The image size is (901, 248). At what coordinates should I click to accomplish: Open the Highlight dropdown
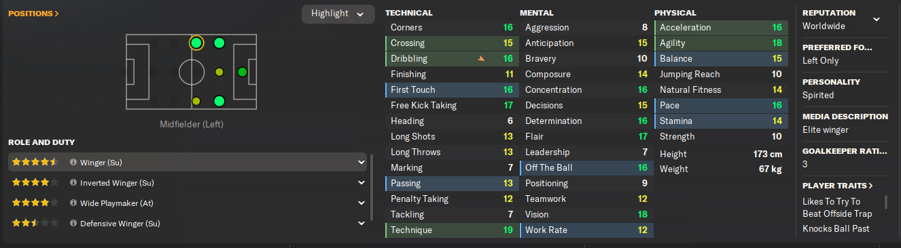[338, 14]
